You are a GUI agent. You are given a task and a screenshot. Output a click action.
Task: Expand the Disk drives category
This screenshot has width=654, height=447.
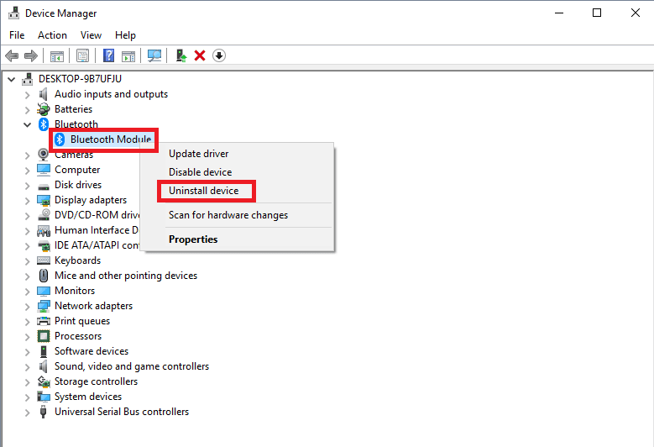27,186
